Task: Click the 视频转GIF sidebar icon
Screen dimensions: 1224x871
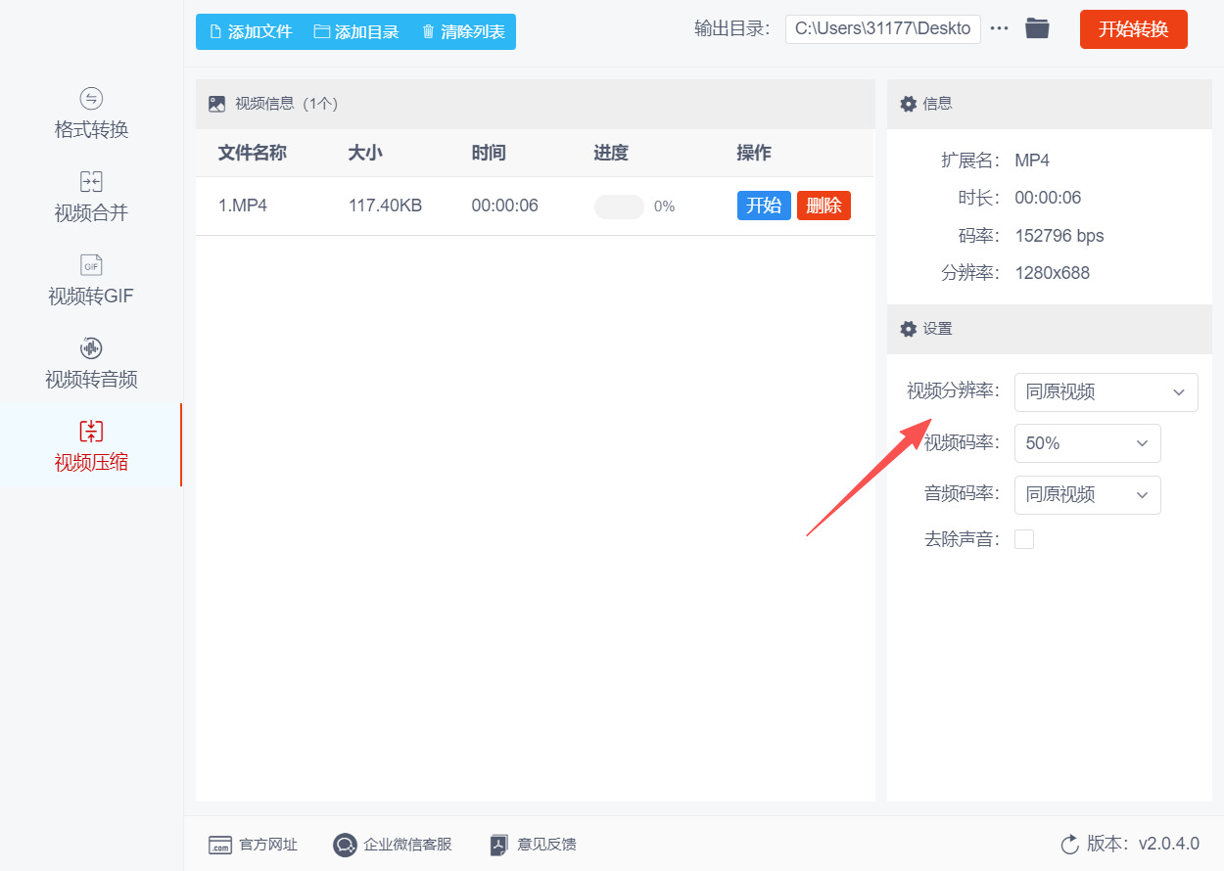Action: click(91, 265)
